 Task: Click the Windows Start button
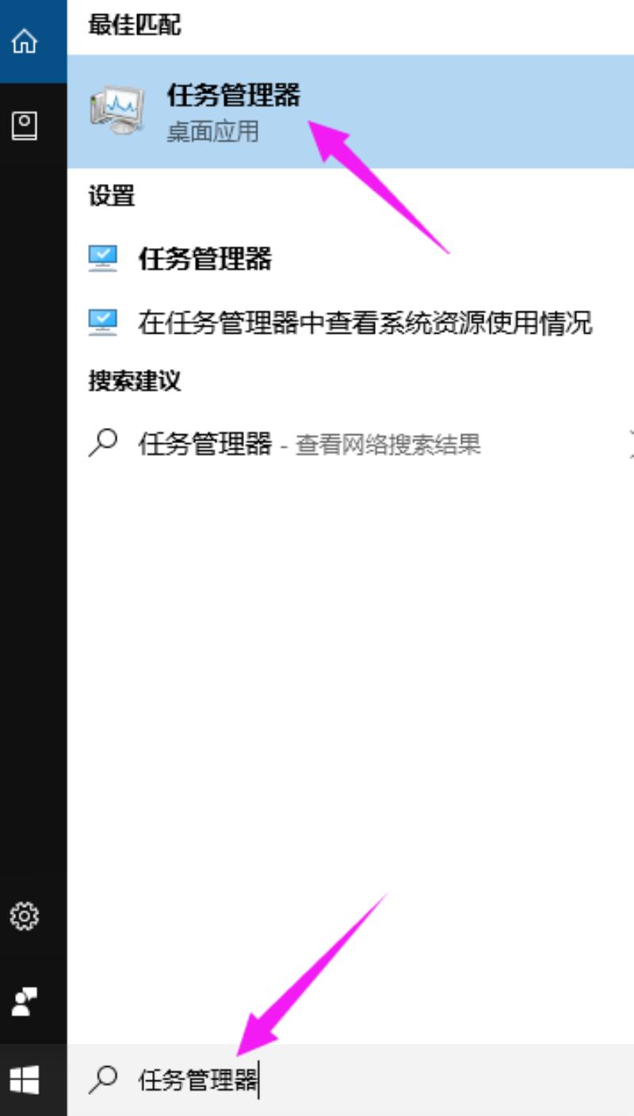25,1080
